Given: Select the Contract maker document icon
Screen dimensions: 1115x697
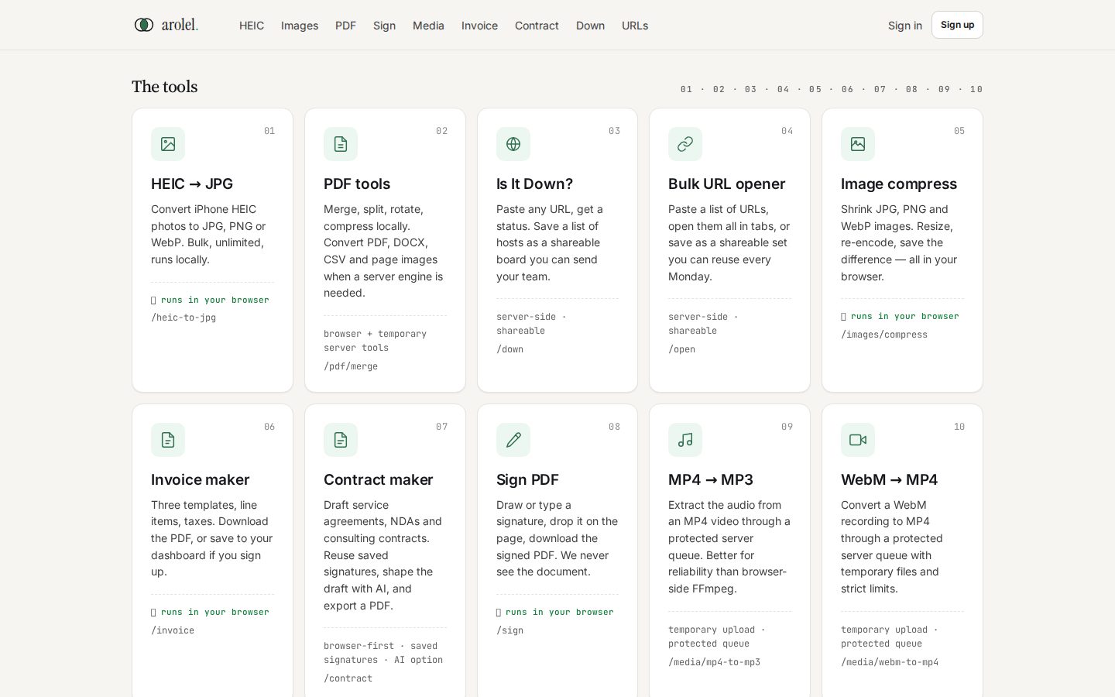Looking at the screenshot, I should [x=341, y=440].
